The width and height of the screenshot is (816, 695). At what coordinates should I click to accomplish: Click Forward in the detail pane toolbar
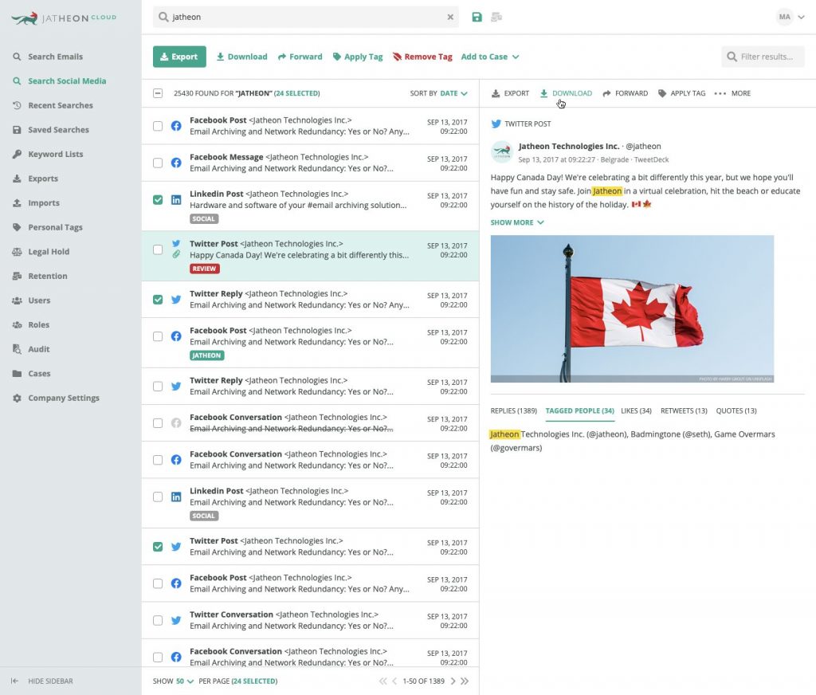(626, 94)
